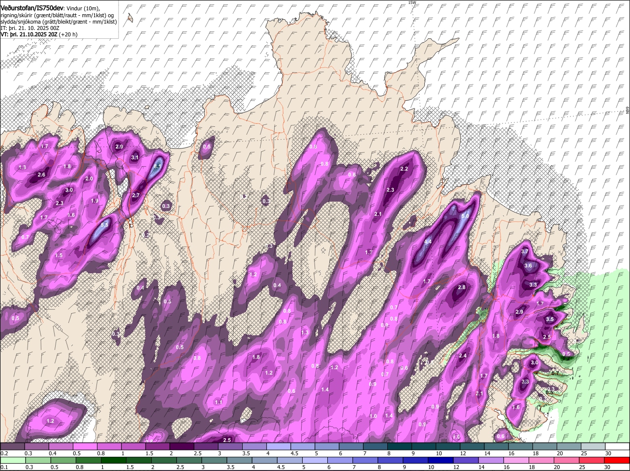Click the 15W longitude label
This screenshot has height=471, width=630.
pyautogui.click(x=412, y=2)
